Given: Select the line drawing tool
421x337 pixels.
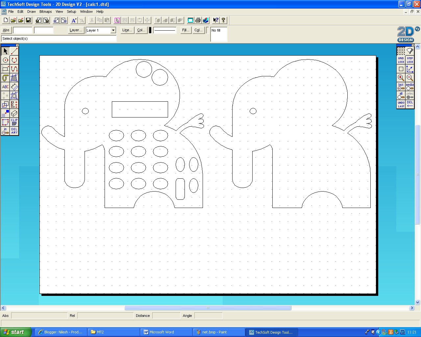Looking at the screenshot, I should (x=14, y=51).
